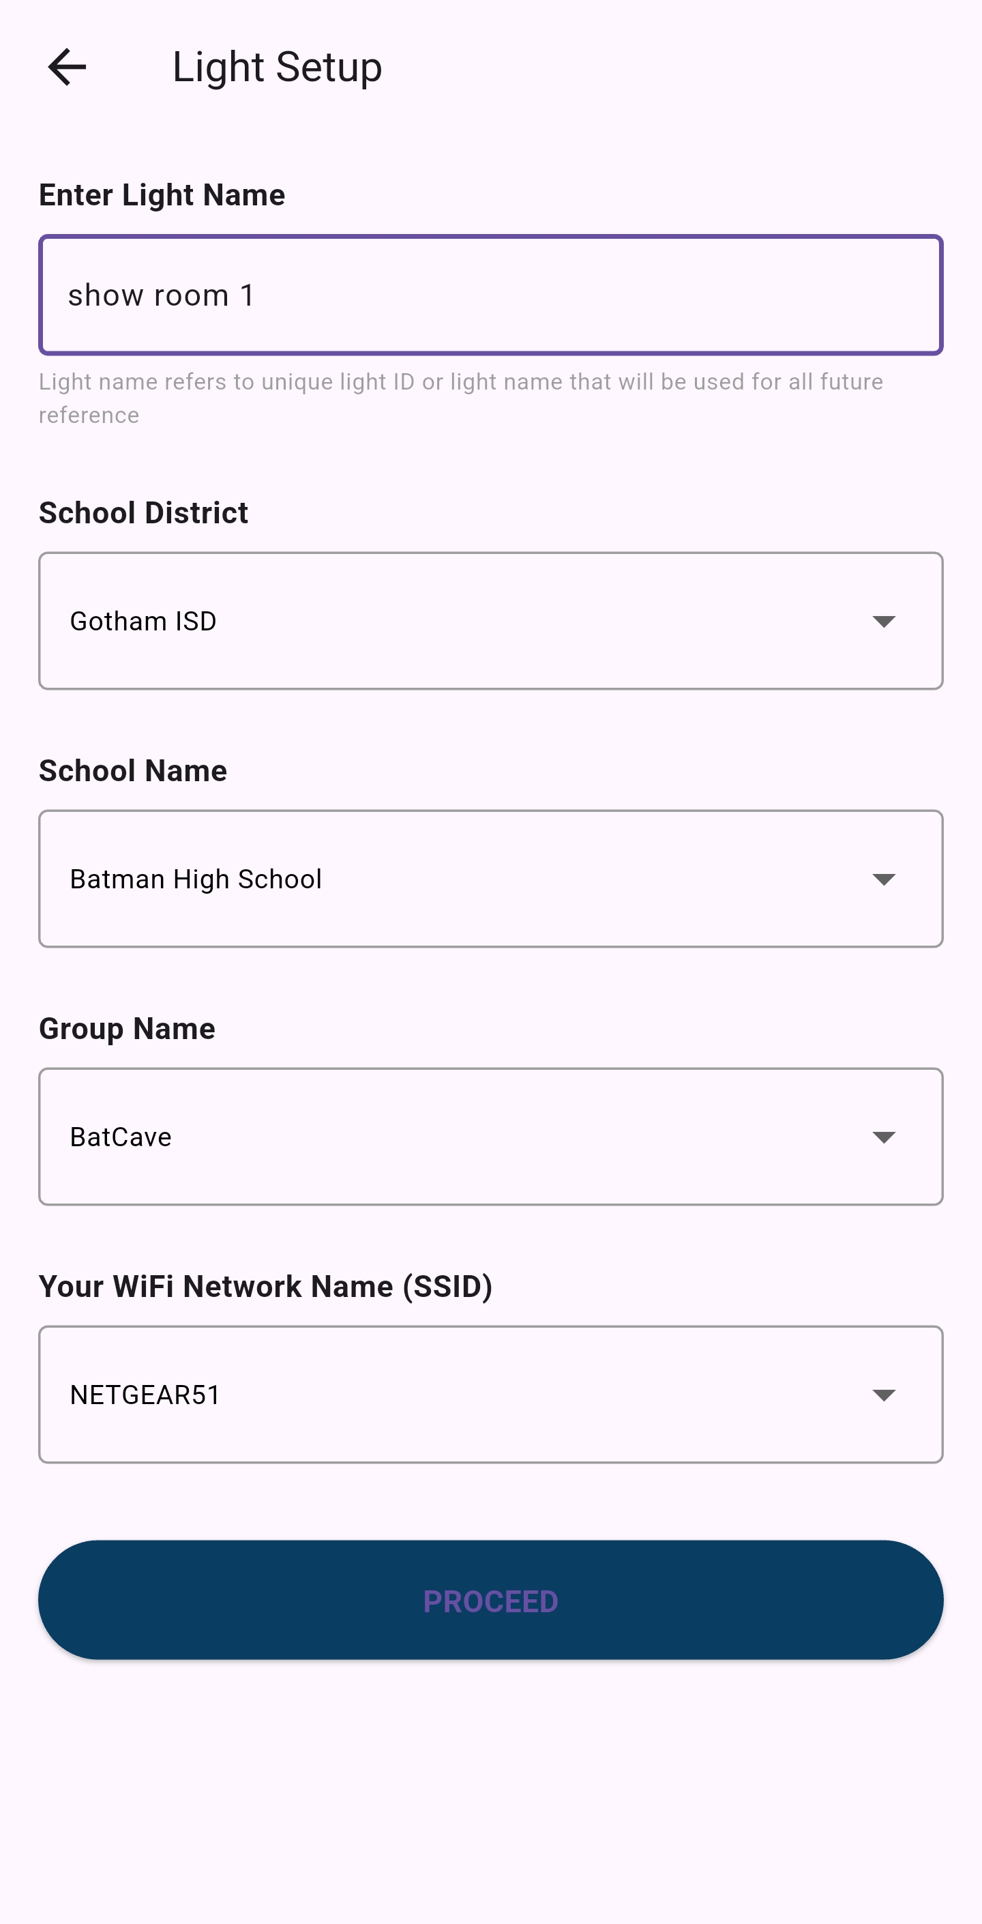Click the WiFi Network dropdown arrow

(x=883, y=1395)
